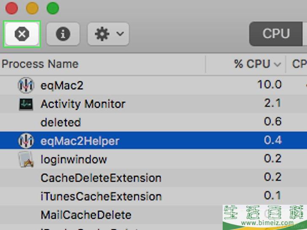The width and height of the screenshot is (307, 230).
Task: Click the eqMac2Helper equalizer icon
Action: point(26,141)
